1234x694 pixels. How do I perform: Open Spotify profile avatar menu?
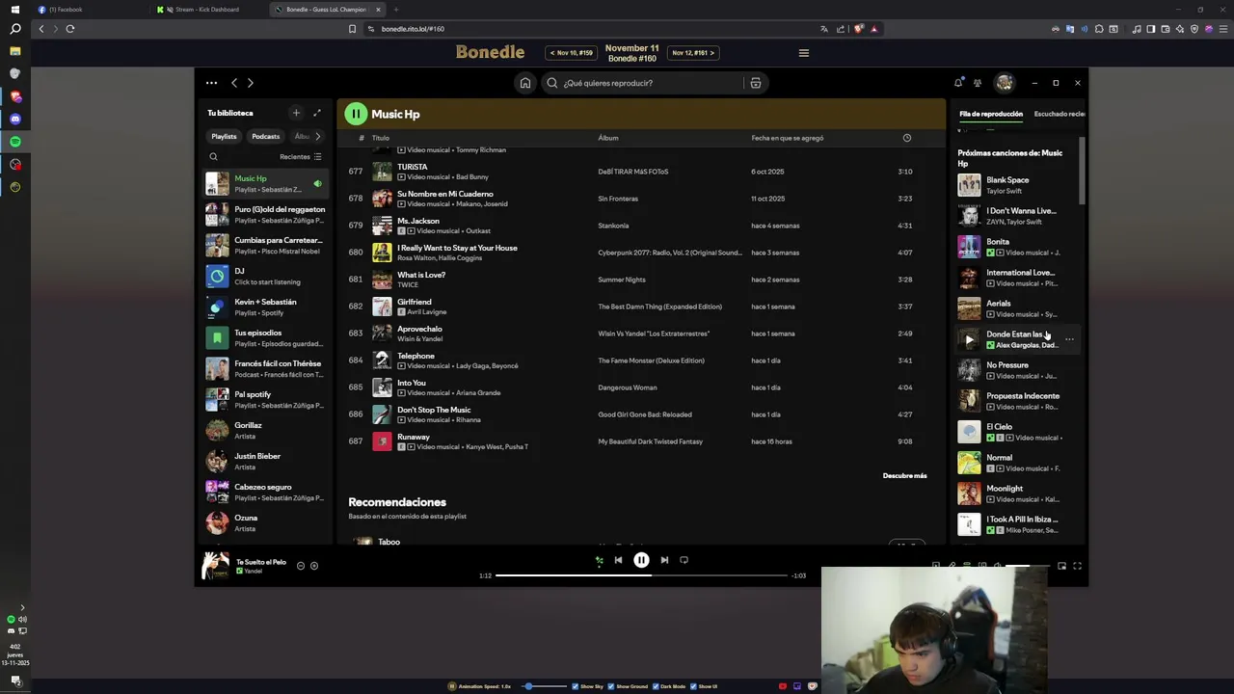1005,83
